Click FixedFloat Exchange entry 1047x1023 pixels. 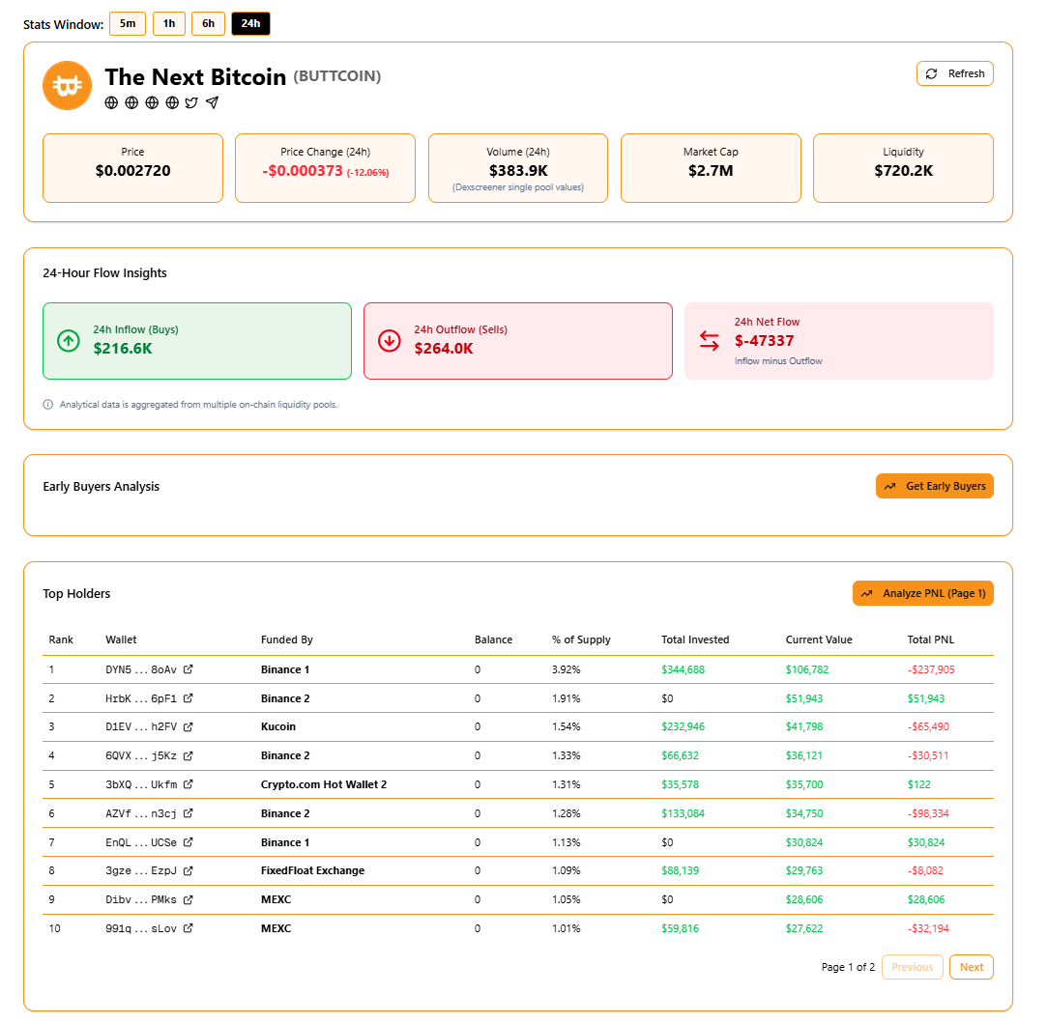312,870
